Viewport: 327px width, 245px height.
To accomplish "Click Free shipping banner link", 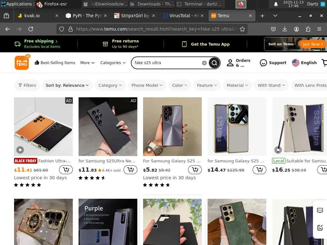I will click(38, 44).
